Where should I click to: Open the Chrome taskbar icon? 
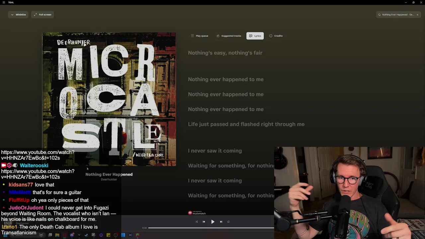click(x=137, y=235)
